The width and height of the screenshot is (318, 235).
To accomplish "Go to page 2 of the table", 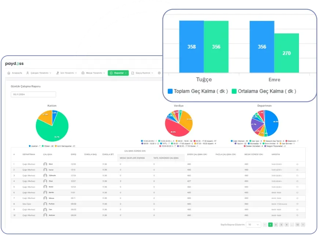I will (x=276, y=225).
